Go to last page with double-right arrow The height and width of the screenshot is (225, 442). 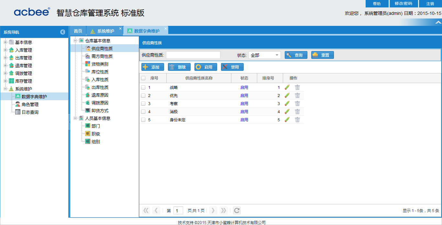[223, 210]
